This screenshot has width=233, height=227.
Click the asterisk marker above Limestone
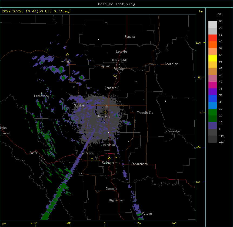(x=42, y=93)
